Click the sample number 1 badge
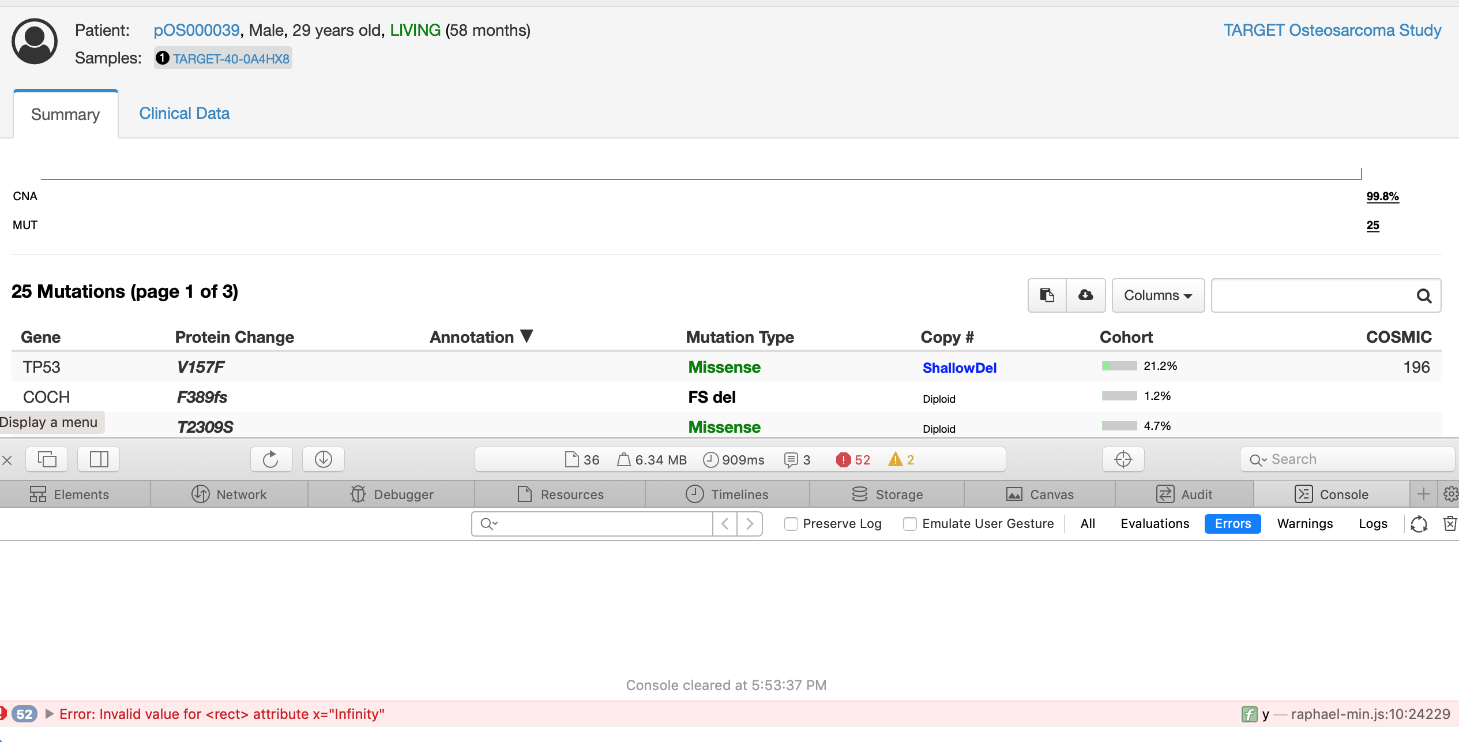The image size is (1459, 742). point(163,58)
